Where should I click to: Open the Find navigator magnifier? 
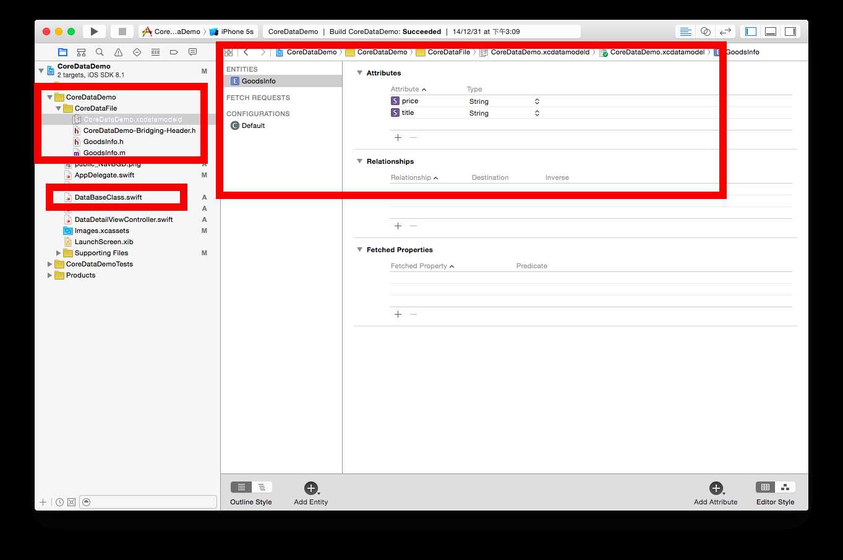100,53
